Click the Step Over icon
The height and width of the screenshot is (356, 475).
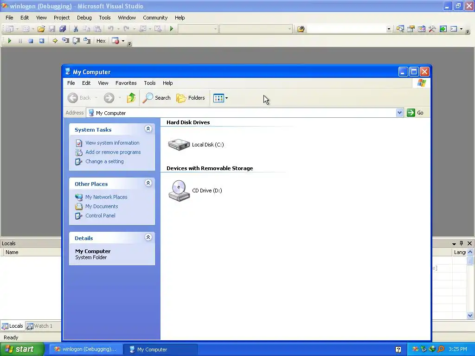(x=77, y=41)
